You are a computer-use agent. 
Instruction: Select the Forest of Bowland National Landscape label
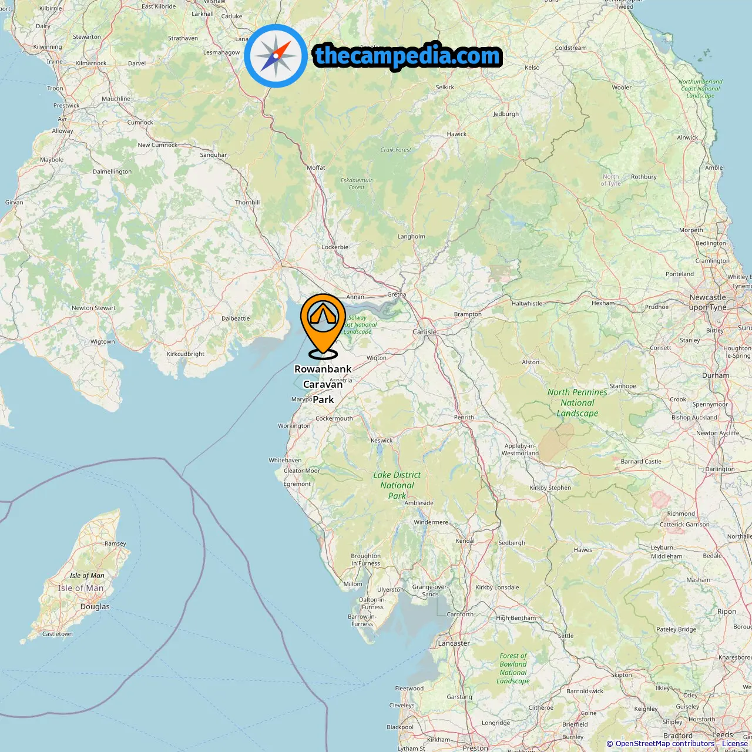pyautogui.click(x=513, y=669)
